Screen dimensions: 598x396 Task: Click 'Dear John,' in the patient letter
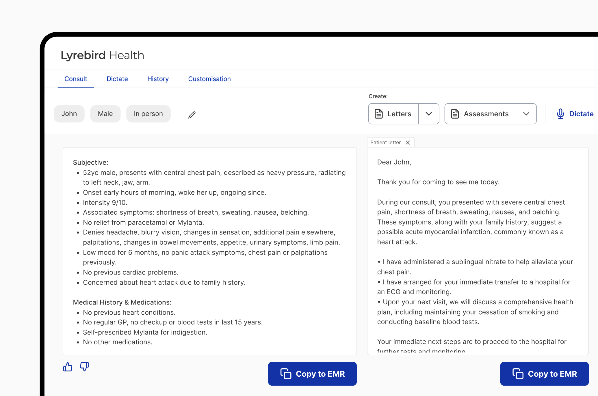point(394,162)
